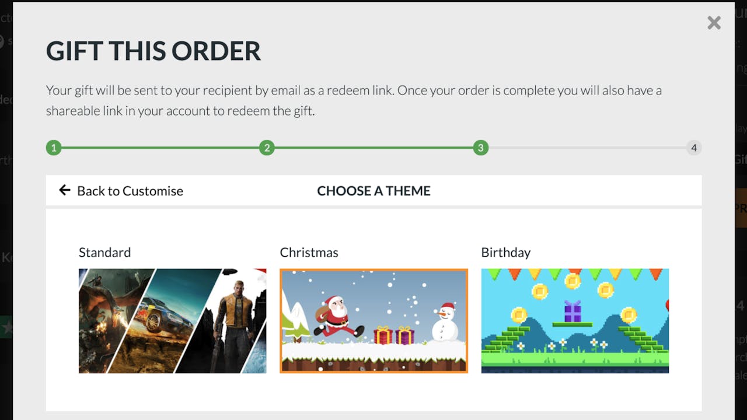This screenshot has height=420, width=747.
Task: Click the Standard theme label
Action: coord(105,253)
